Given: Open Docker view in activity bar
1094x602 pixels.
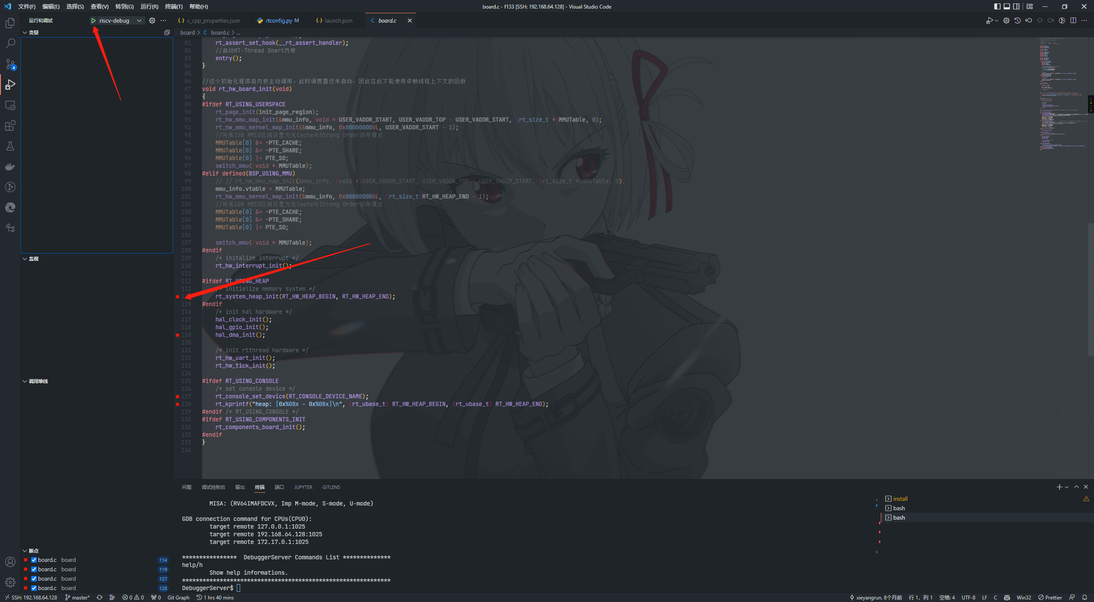Looking at the screenshot, I should point(10,167).
